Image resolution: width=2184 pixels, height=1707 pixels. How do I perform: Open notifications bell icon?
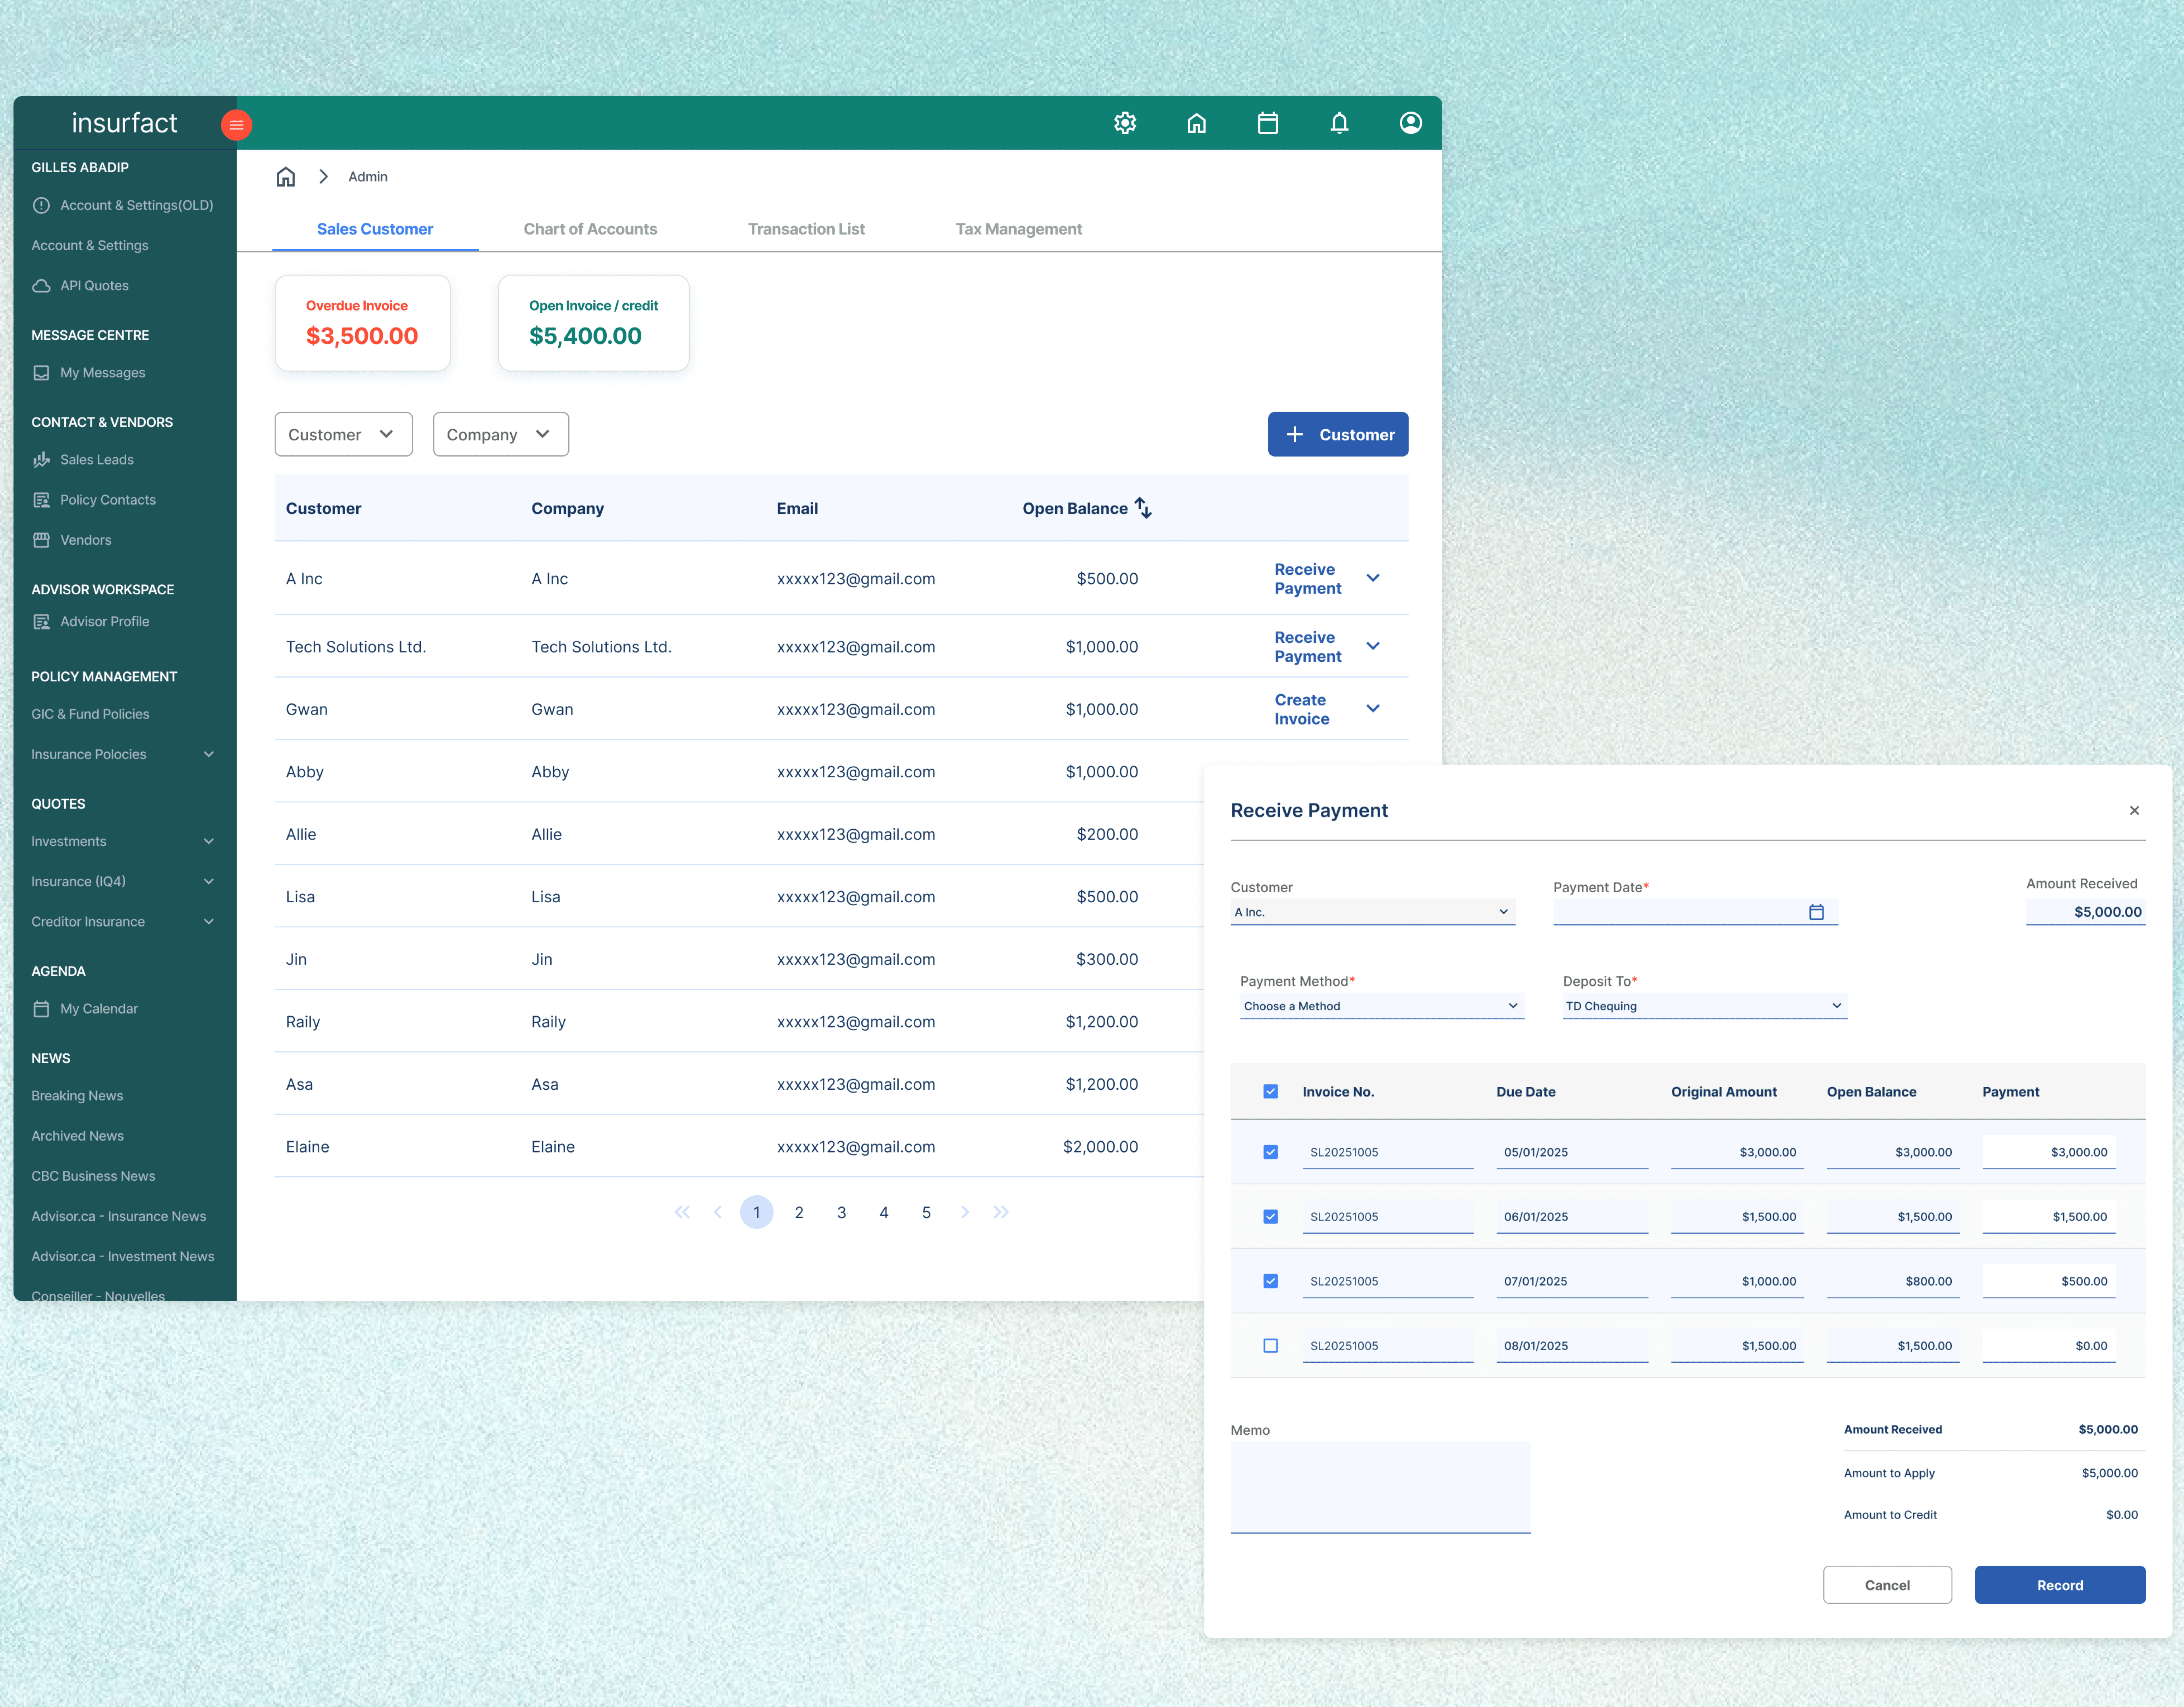1339,123
